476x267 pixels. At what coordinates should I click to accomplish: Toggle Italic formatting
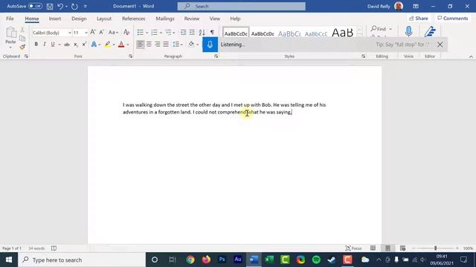45,44
